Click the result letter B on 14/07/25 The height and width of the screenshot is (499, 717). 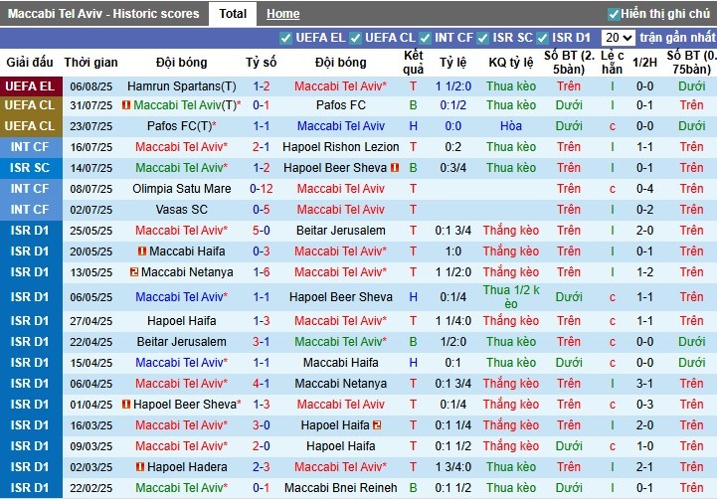click(x=413, y=168)
